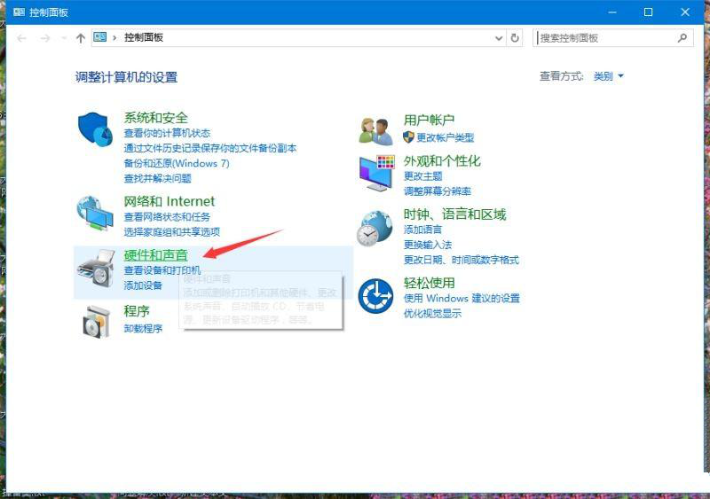
Task: Click the Ease of Access icon
Action: click(x=375, y=295)
